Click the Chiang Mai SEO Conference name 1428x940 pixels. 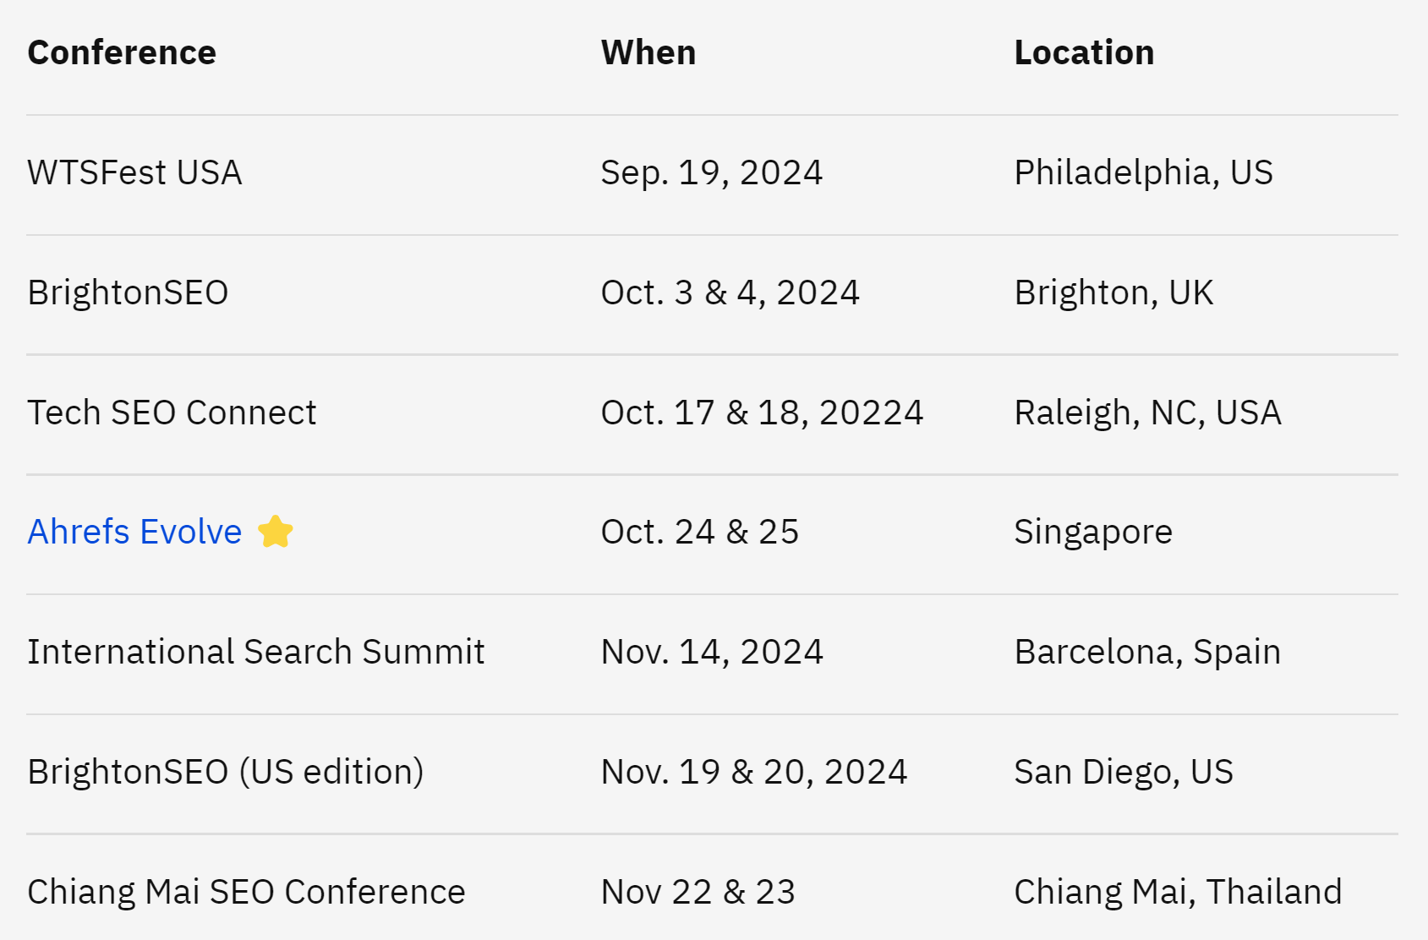point(246,892)
